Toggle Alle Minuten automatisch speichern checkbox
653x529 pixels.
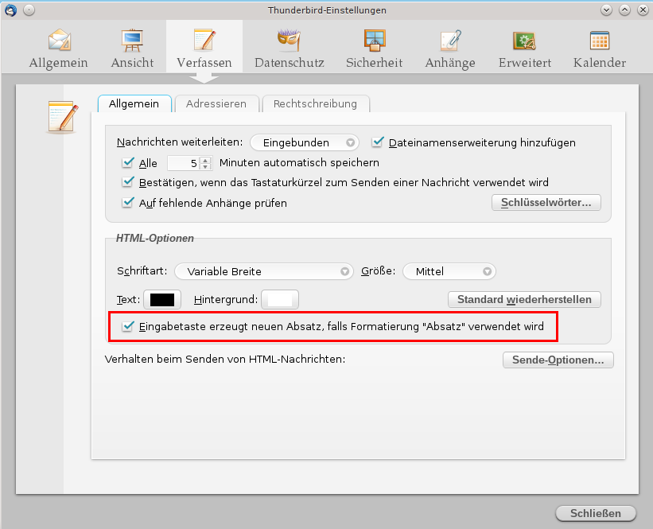click(128, 162)
